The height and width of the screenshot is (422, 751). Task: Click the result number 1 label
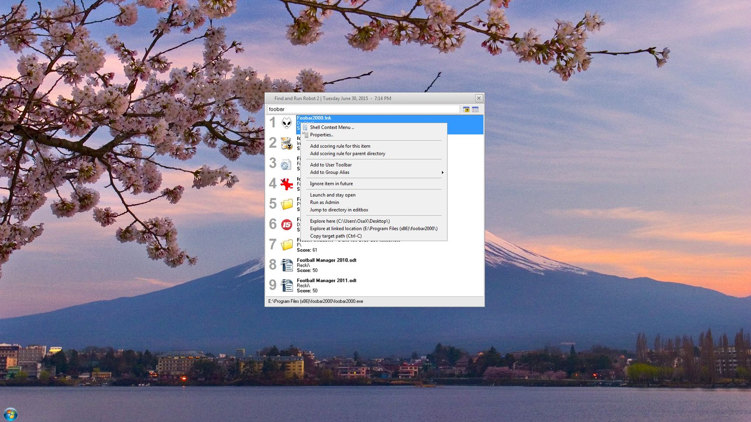(272, 123)
